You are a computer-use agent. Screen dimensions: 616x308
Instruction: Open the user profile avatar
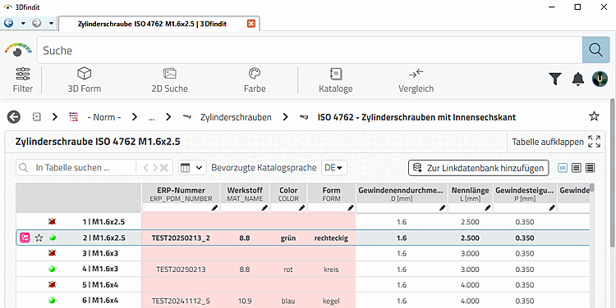(x=600, y=79)
